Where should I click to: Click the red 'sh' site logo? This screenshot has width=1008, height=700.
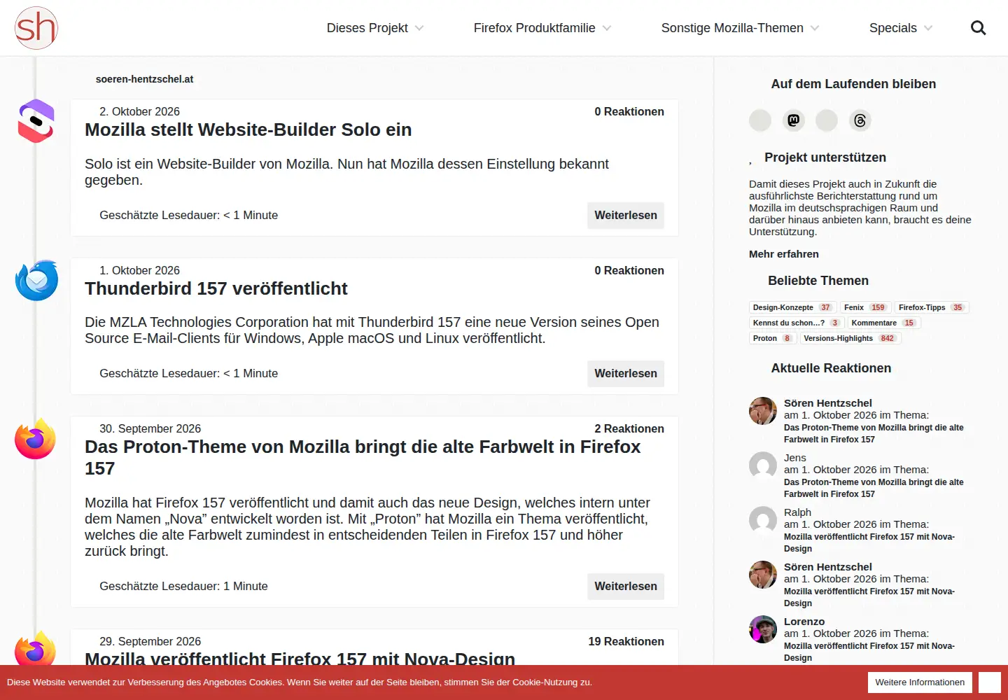(36, 28)
